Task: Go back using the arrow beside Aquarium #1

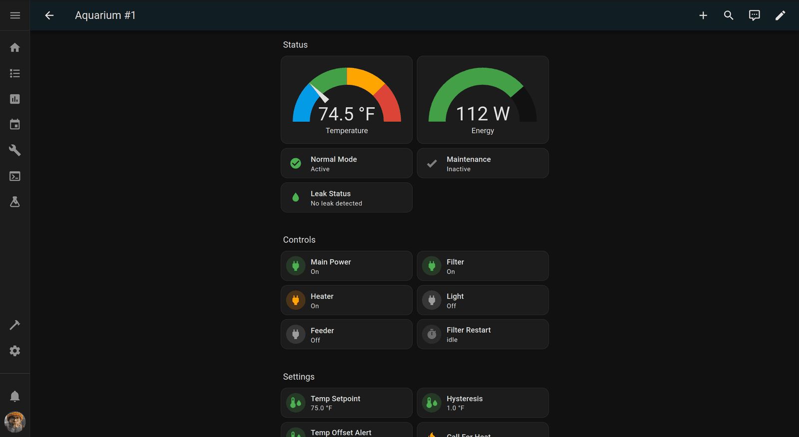Action: click(x=49, y=15)
